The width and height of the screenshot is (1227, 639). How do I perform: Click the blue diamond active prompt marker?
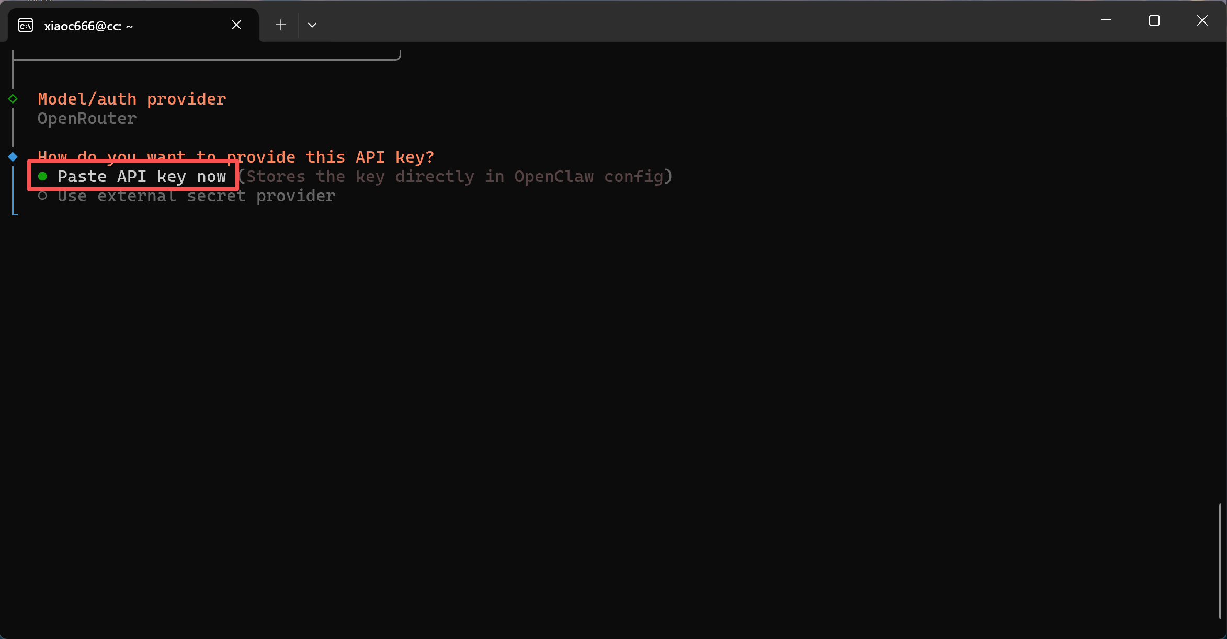coord(13,157)
